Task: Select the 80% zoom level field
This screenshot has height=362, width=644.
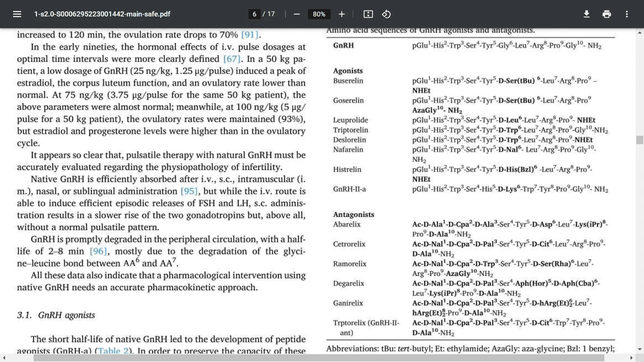Action: [x=319, y=14]
